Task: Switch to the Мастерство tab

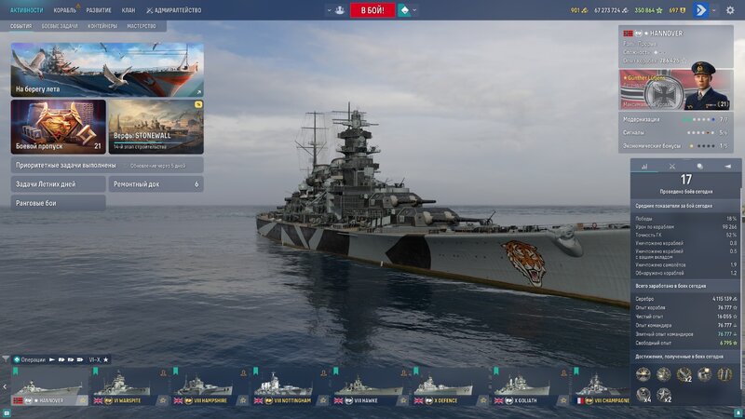Action: (x=142, y=26)
